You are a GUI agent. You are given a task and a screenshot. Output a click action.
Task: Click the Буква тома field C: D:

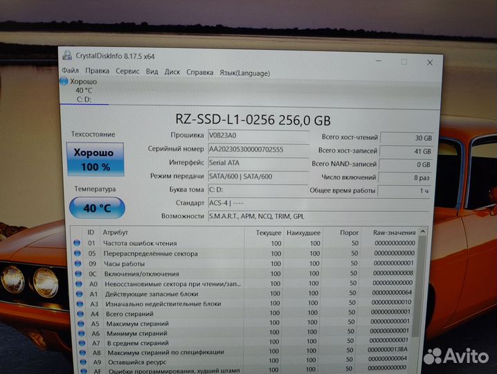click(x=258, y=190)
